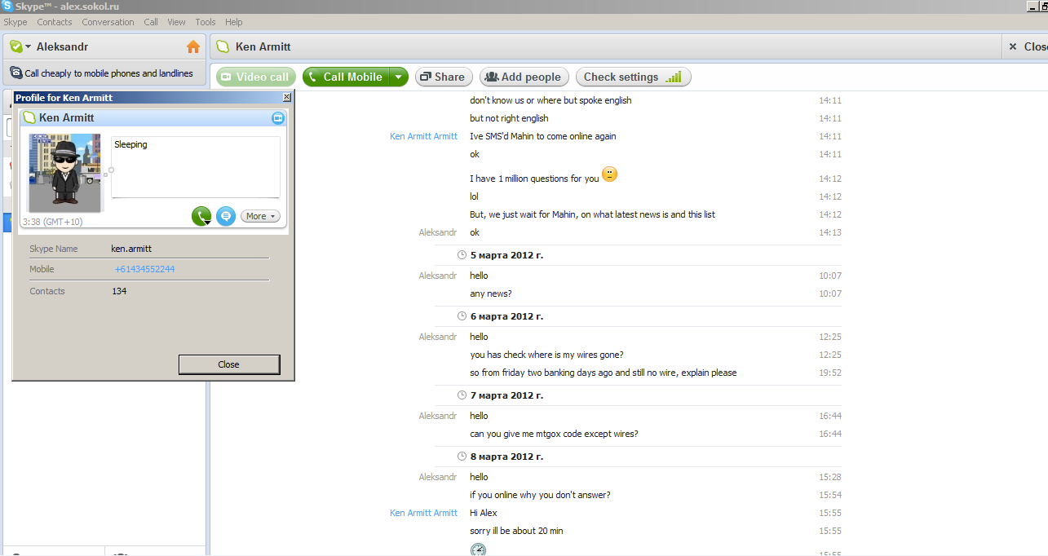The image size is (1048, 556).
Task: Click the orange Skype Home icon
Action: [193, 46]
